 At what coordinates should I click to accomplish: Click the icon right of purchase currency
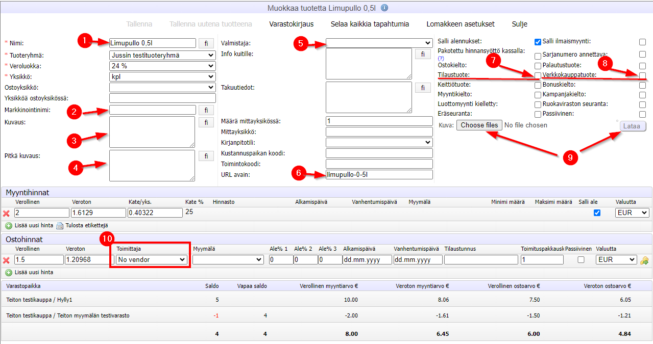tap(644, 260)
